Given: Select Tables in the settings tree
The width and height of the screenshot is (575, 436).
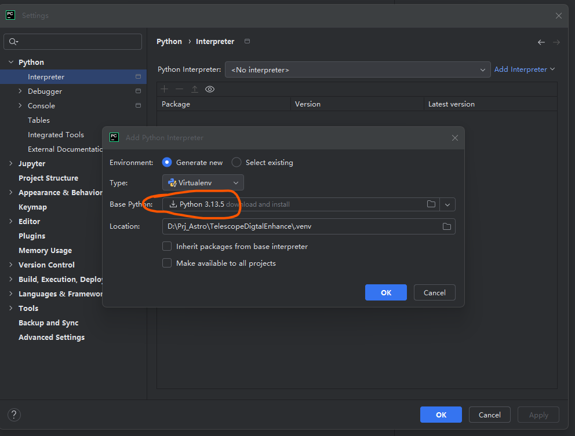Looking at the screenshot, I should (39, 120).
